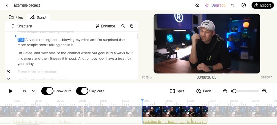
Task: Switch to the Script tab
Action: click(x=38, y=17)
